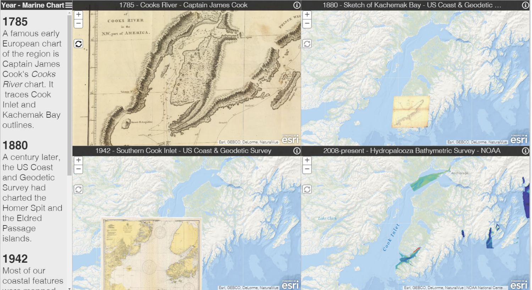The height and width of the screenshot is (290, 532).
Task: Zoom in on the 1785 Cooks River map
Action: [x=78, y=15]
